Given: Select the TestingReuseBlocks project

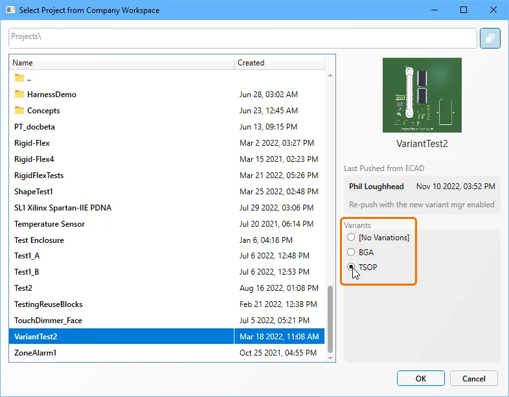Looking at the screenshot, I should tap(166, 304).
